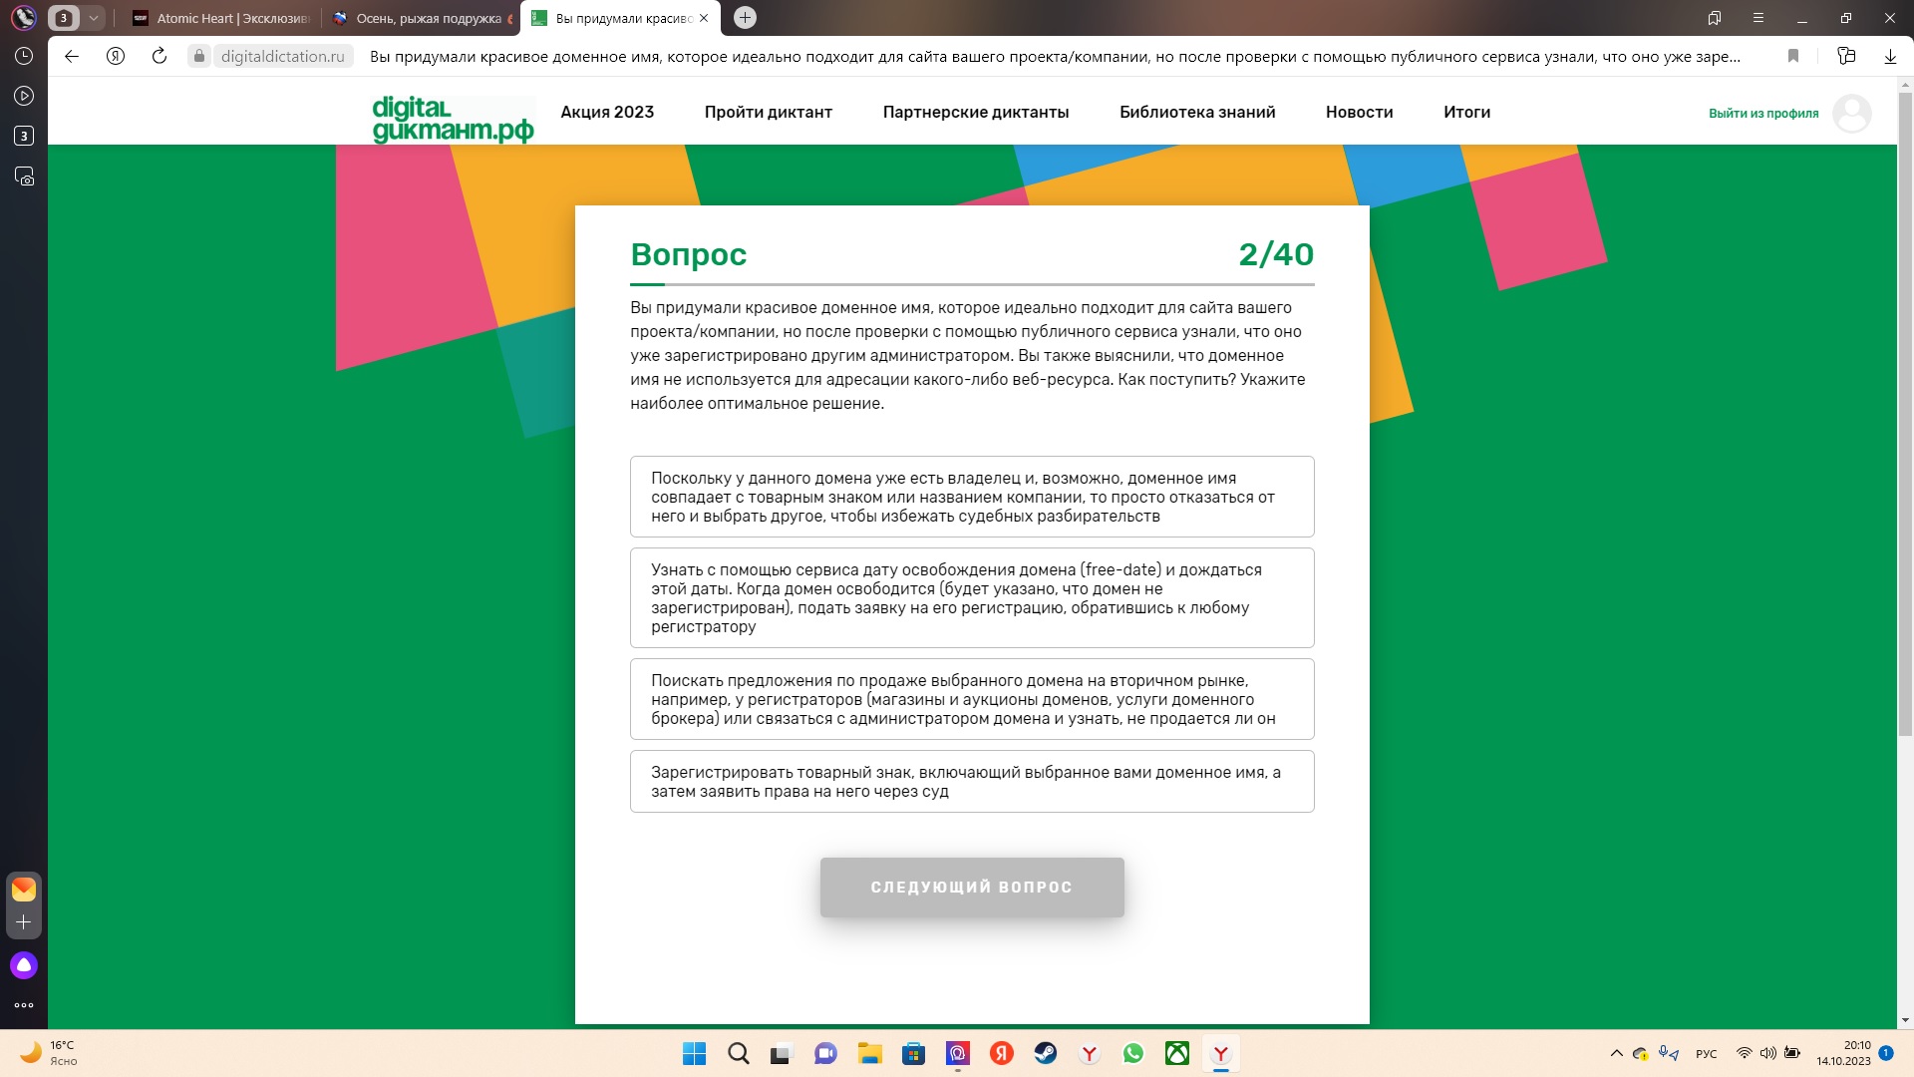Viewport: 1914px width, 1077px height.
Task: Launch Alice assistant in sidebar
Action: pos(24,964)
